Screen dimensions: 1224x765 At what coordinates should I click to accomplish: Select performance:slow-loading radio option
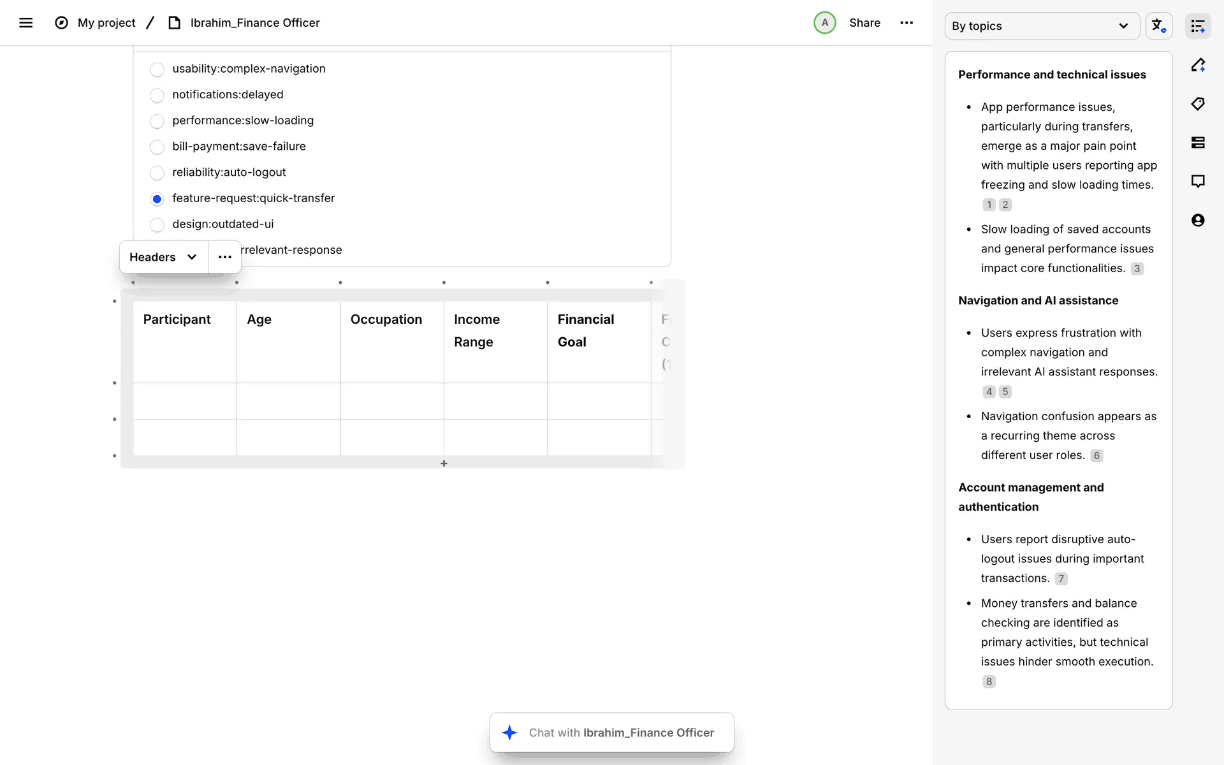[157, 121]
